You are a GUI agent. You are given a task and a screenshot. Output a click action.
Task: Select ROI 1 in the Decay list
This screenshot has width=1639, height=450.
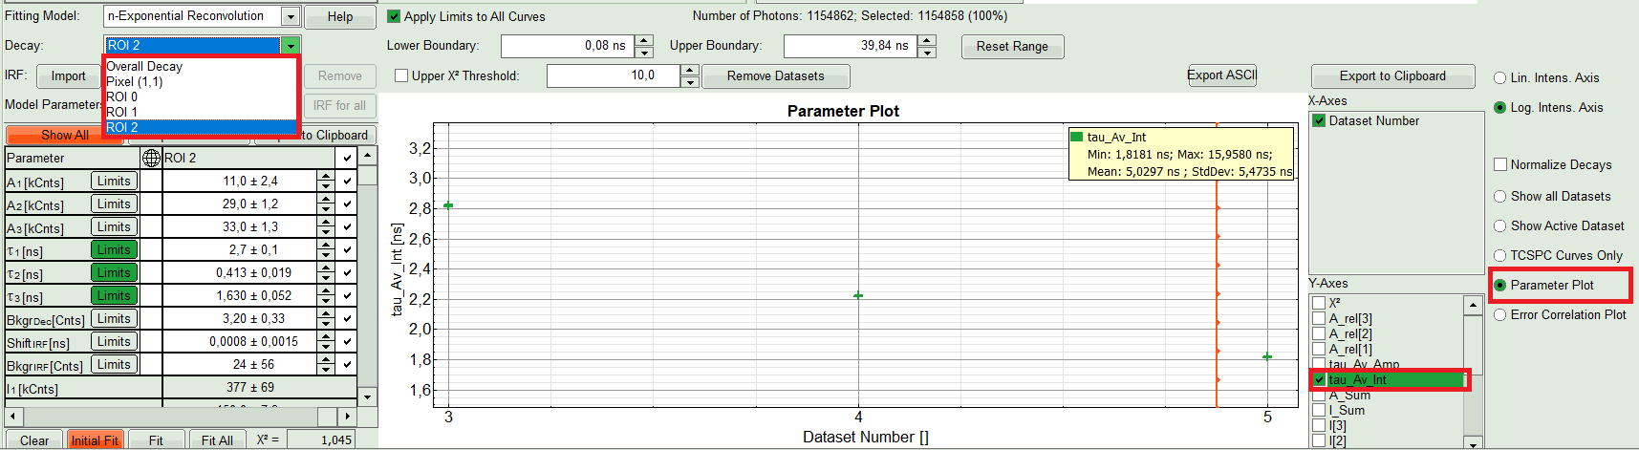pyautogui.click(x=121, y=112)
